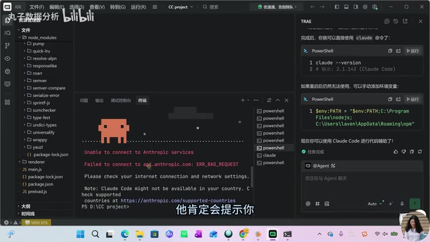This screenshot has height=242, width=430.
Task: Toggle the right sidebar layout icon
Action: tap(355, 7)
